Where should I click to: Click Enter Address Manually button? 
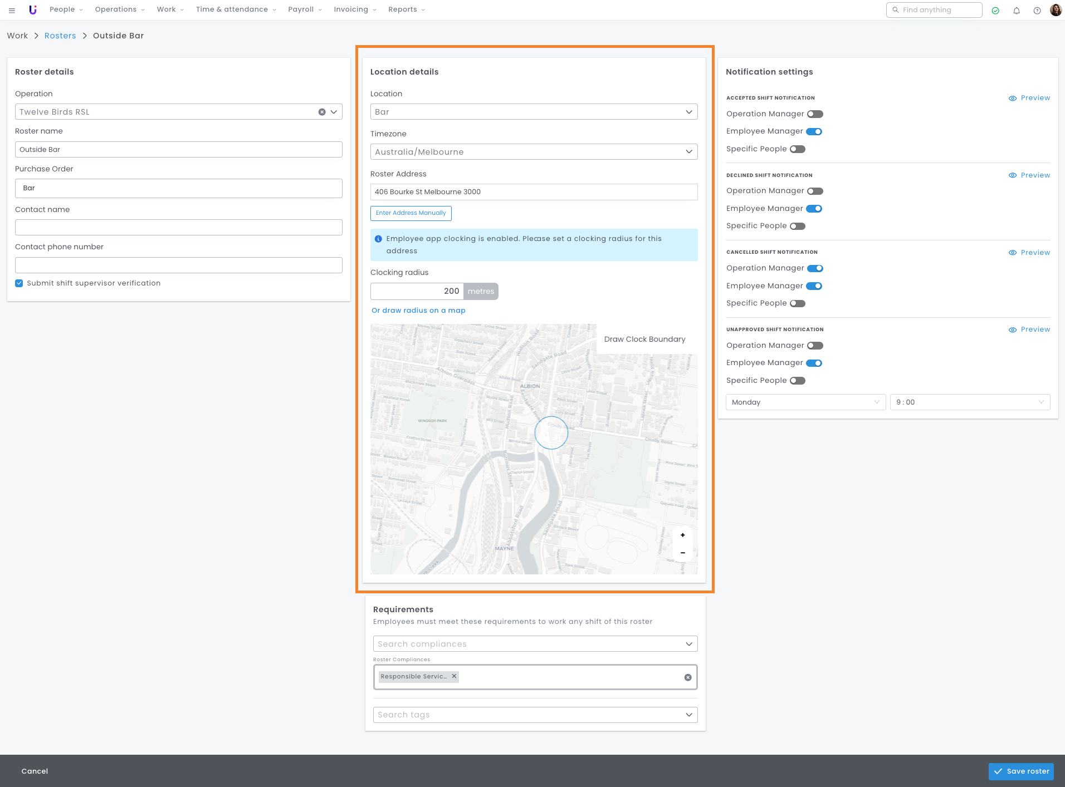(411, 213)
